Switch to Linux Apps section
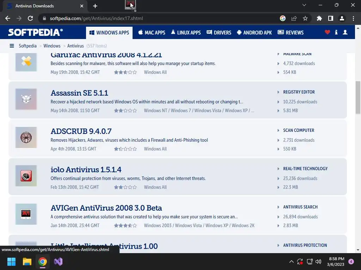Image resolution: width=361 pixels, height=270 pixels. point(186,33)
